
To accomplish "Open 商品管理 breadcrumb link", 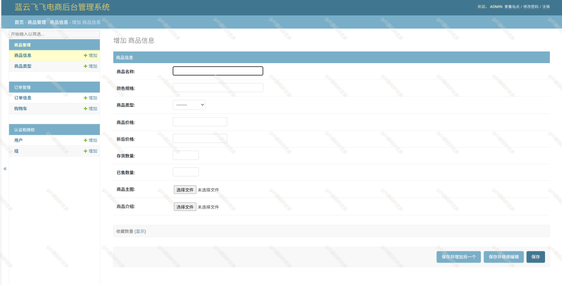I will coord(37,22).
